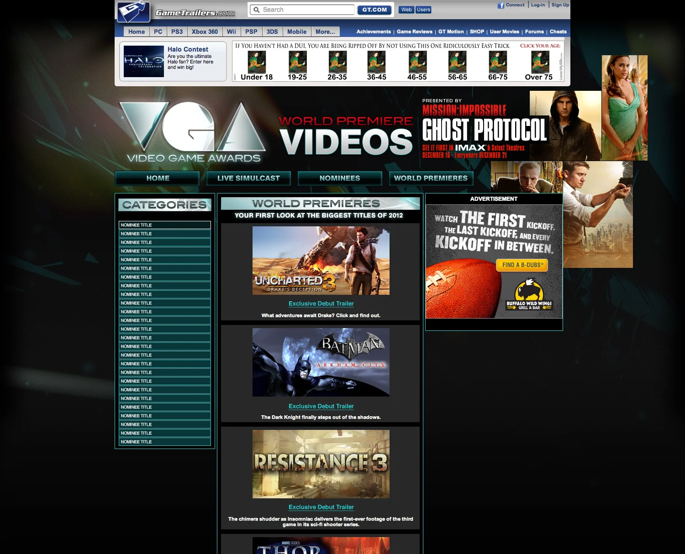The height and width of the screenshot is (554, 685).
Task: Click the Buffalo Wild Wings football ad
Action: [494, 261]
